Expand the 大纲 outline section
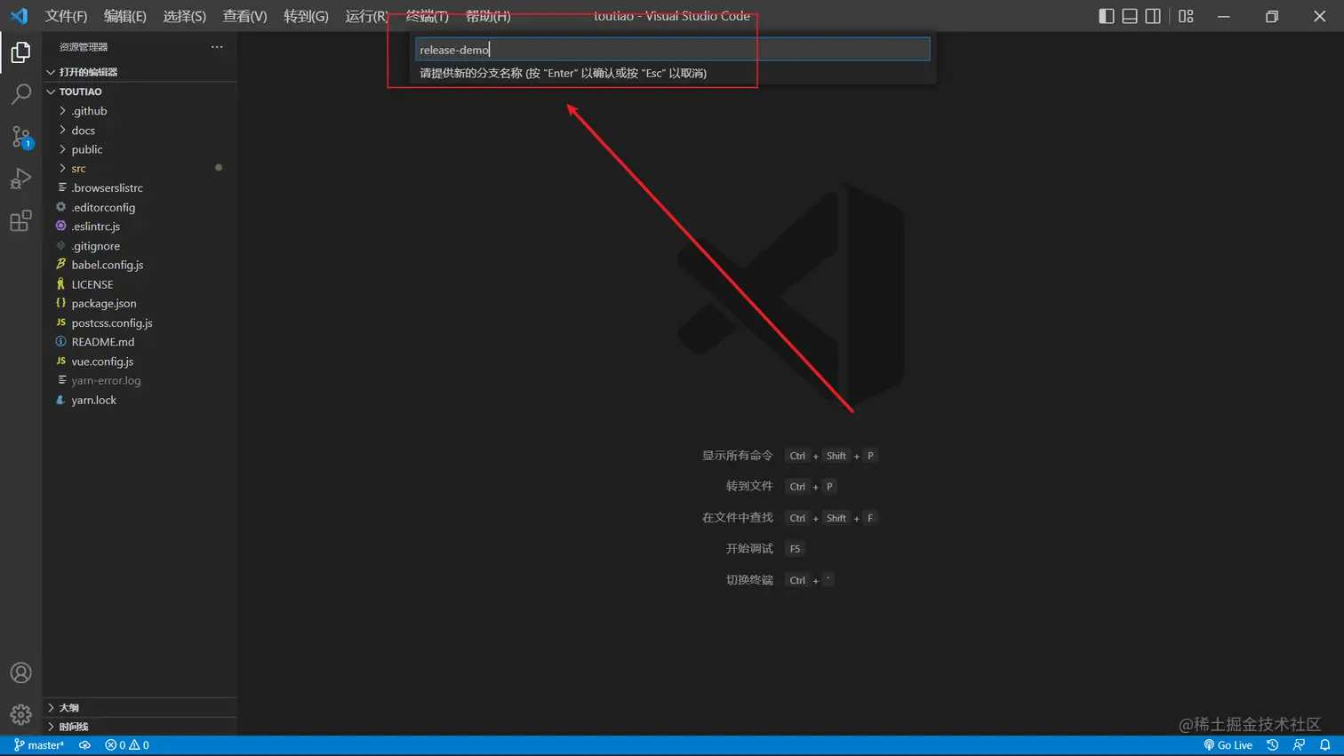The width and height of the screenshot is (1344, 756). (140, 708)
